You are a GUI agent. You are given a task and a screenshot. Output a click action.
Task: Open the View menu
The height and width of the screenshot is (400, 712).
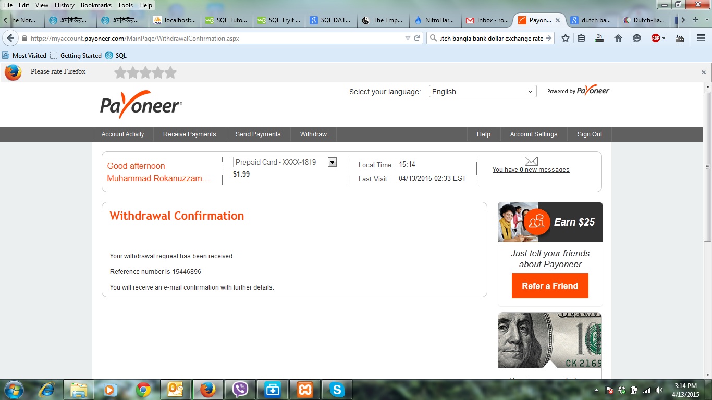[42, 5]
